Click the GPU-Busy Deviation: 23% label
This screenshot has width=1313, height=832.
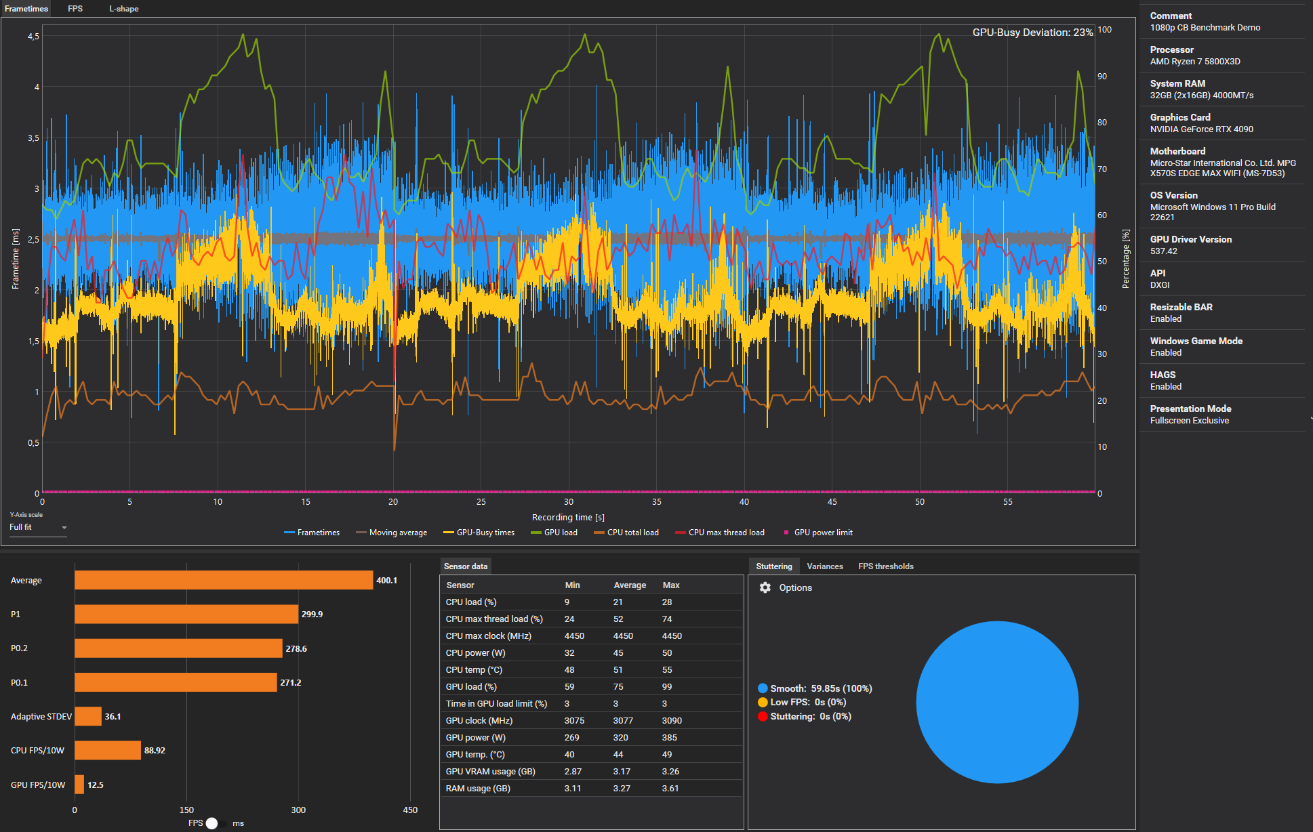(x=1032, y=32)
